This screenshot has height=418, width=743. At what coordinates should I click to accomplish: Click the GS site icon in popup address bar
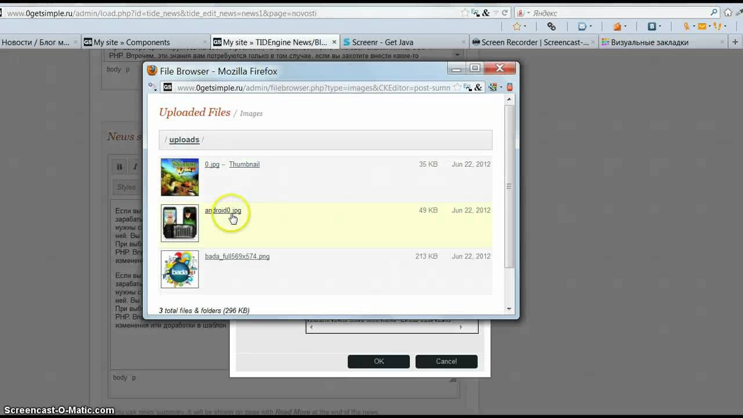167,88
